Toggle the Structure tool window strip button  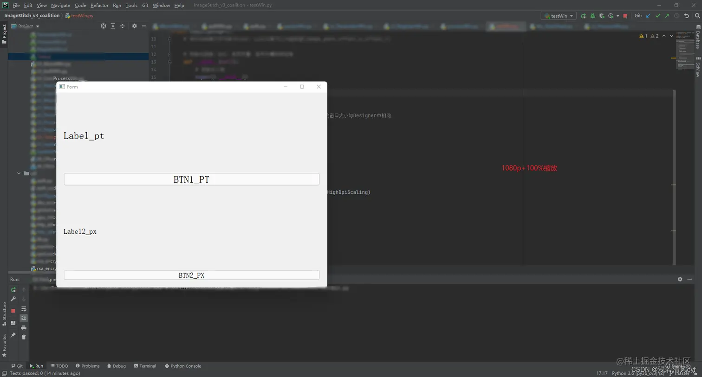coord(4,314)
